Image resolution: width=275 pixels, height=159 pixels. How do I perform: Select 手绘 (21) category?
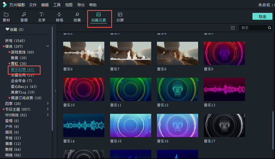click(x=13, y=138)
